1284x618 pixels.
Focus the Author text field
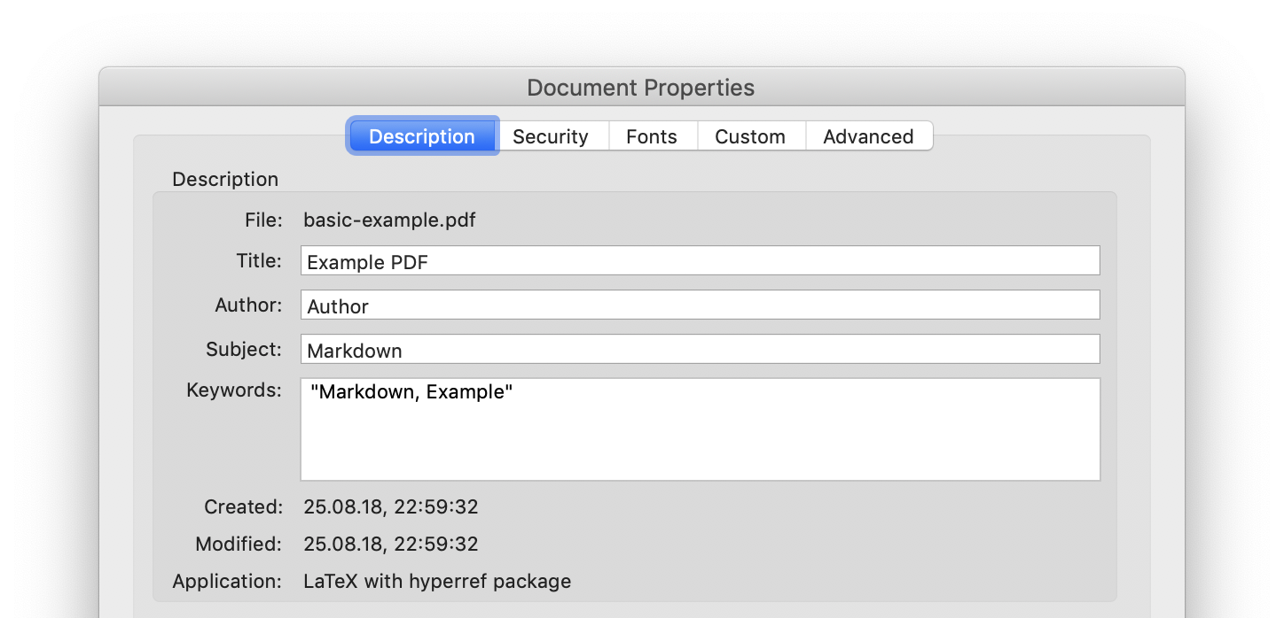701,305
